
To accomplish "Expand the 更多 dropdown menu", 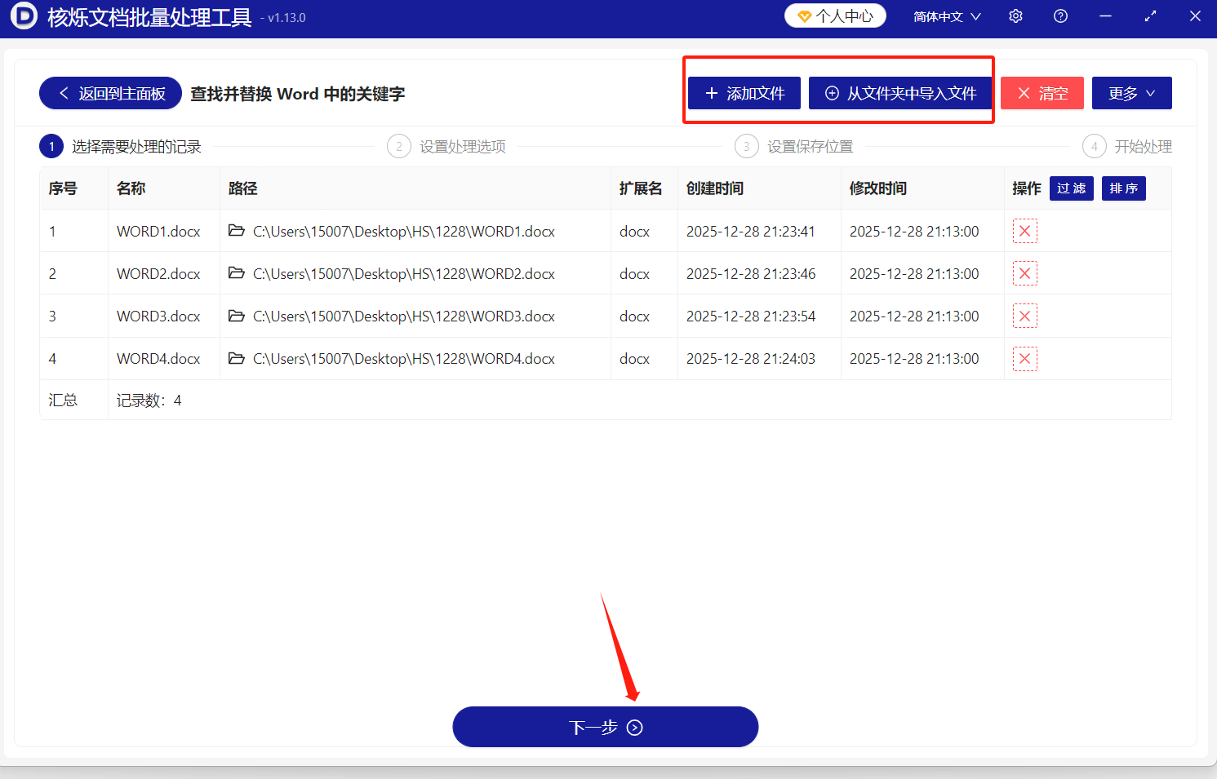I will coord(1131,93).
